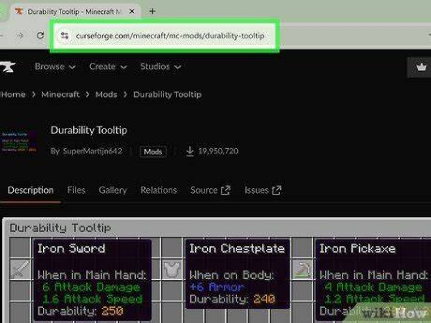Switch to the Gallery tab

(x=113, y=190)
